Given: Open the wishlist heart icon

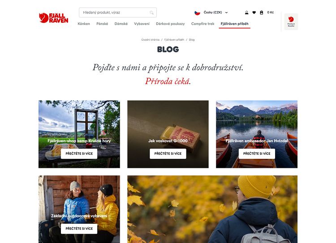Looking at the screenshot, I should (x=254, y=13).
